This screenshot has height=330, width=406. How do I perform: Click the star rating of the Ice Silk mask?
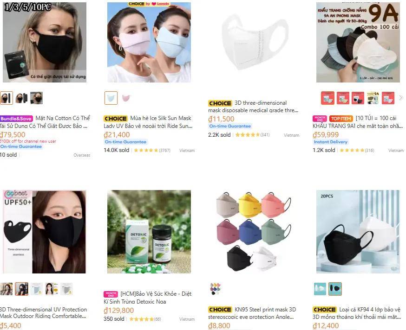click(x=146, y=150)
